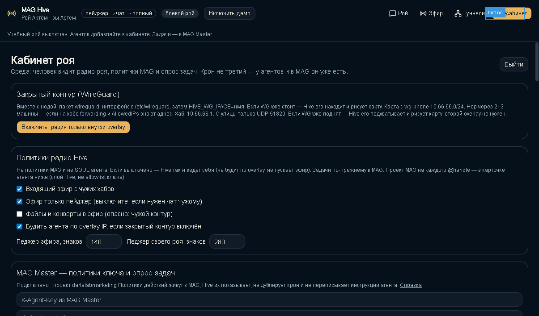Click the MAG Hive title text

point(35,10)
